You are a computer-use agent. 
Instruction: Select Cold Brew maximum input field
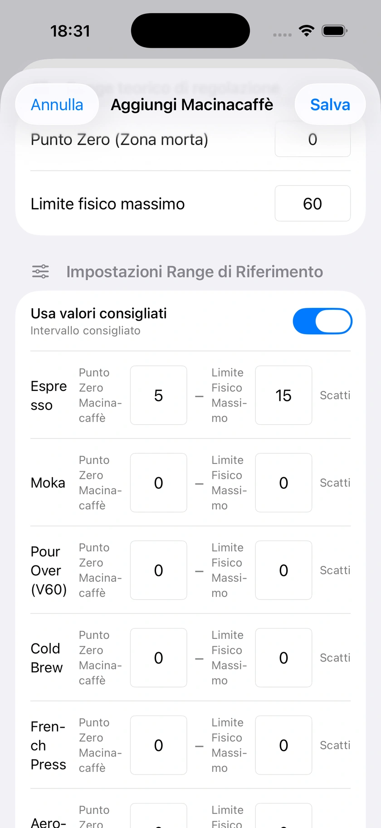tap(283, 658)
